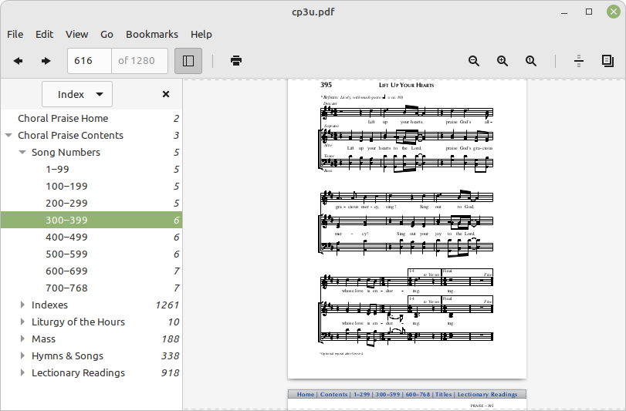Image resolution: width=626 pixels, height=411 pixels.
Task: Print the document with printer icon
Action: click(x=236, y=61)
